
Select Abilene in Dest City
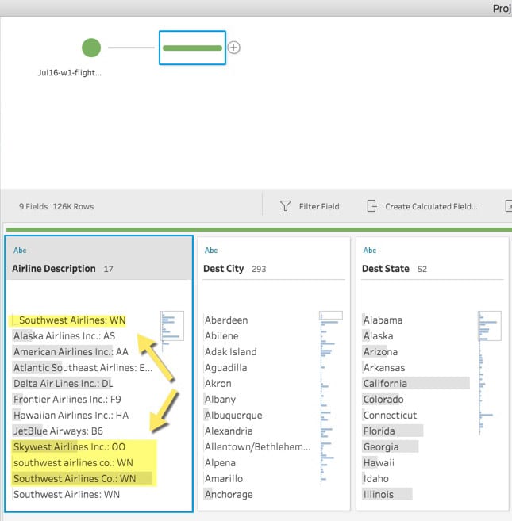(x=221, y=336)
